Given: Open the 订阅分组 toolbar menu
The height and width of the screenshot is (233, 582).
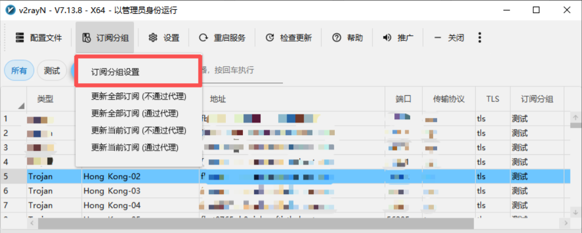Looking at the screenshot, I should click(x=105, y=38).
